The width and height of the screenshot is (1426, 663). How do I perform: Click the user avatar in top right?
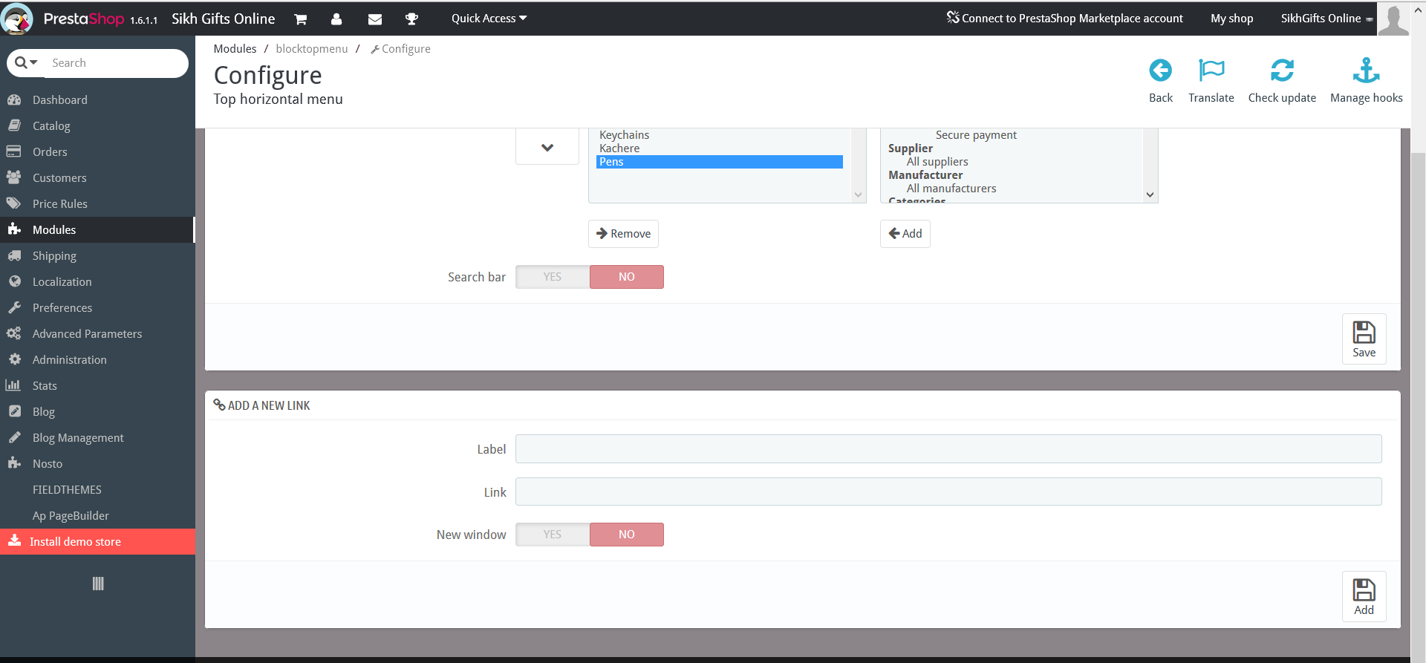tap(1393, 19)
